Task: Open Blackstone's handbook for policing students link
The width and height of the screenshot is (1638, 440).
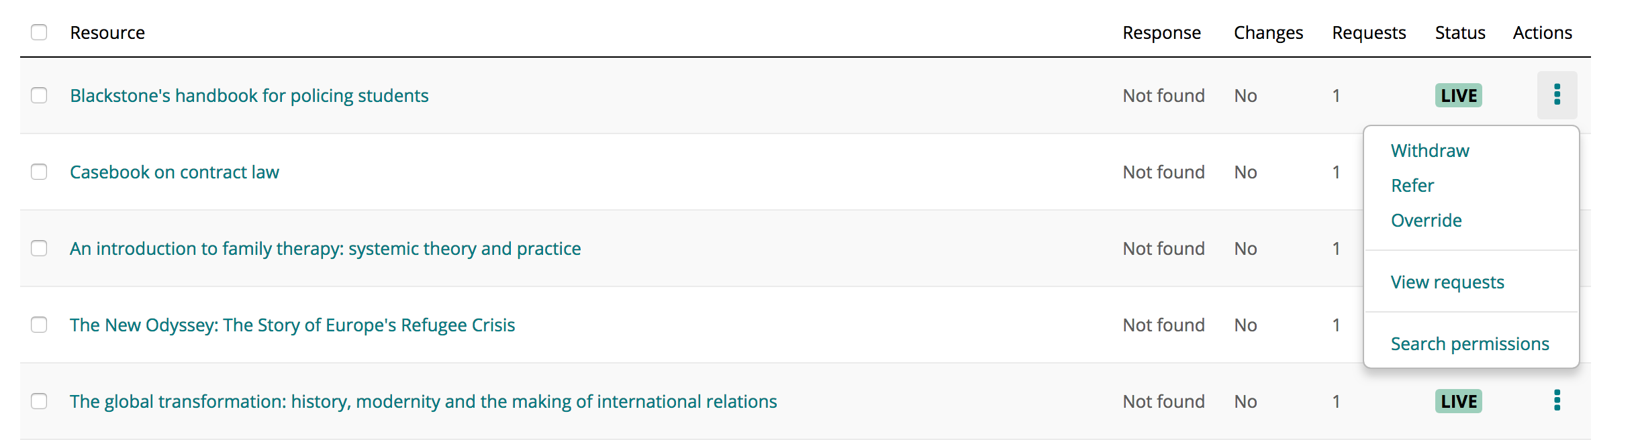Action: [x=249, y=95]
